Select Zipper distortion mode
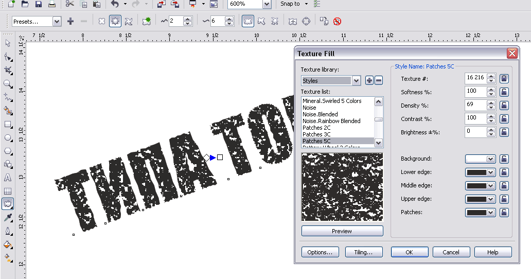 click(x=115, y=21)
